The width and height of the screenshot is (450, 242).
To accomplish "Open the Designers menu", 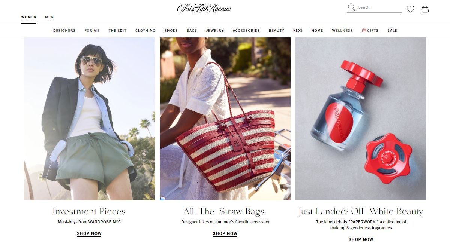I will 64,31.
